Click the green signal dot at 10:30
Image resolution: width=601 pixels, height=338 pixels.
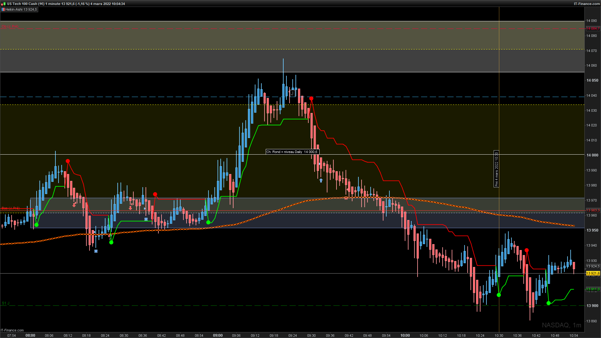point(499,295)
